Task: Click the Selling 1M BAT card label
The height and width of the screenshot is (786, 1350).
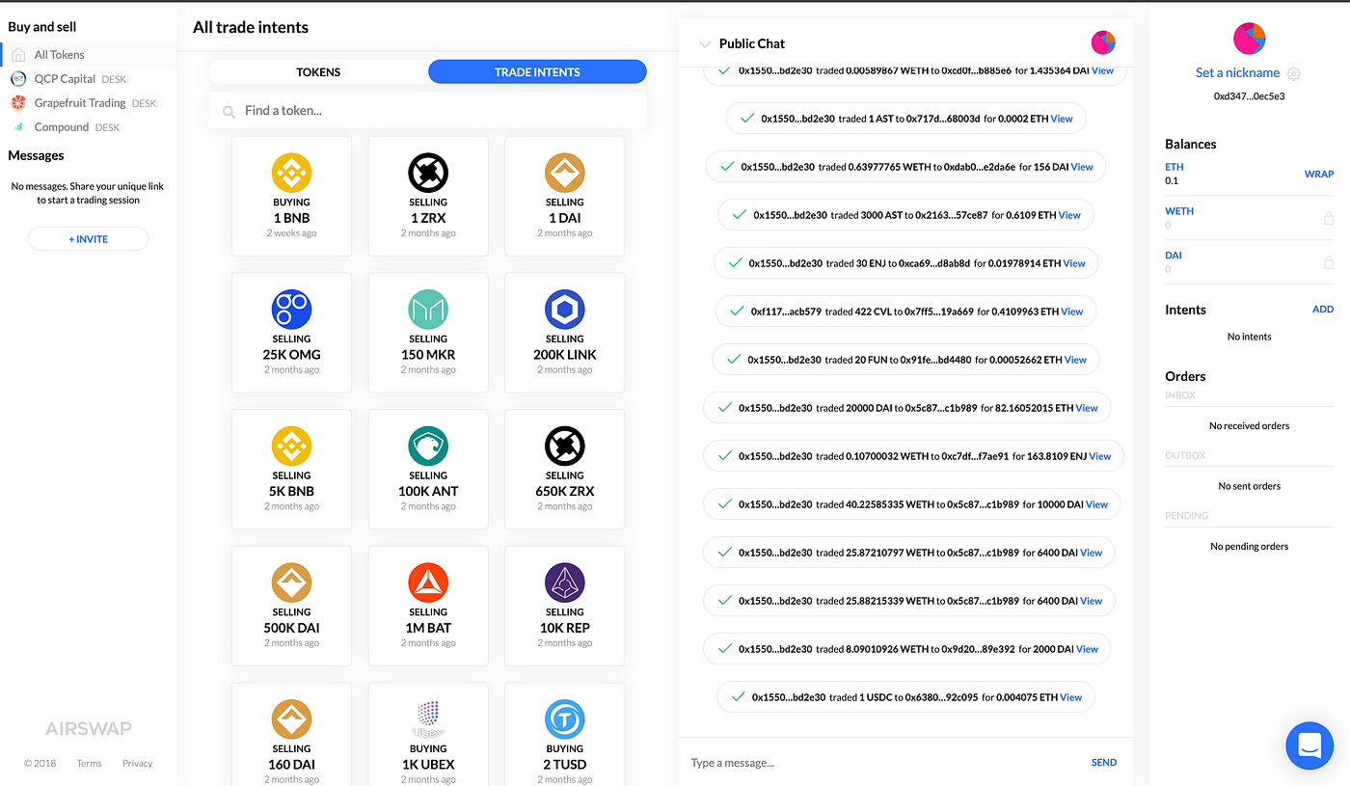Action: (428, 627)
